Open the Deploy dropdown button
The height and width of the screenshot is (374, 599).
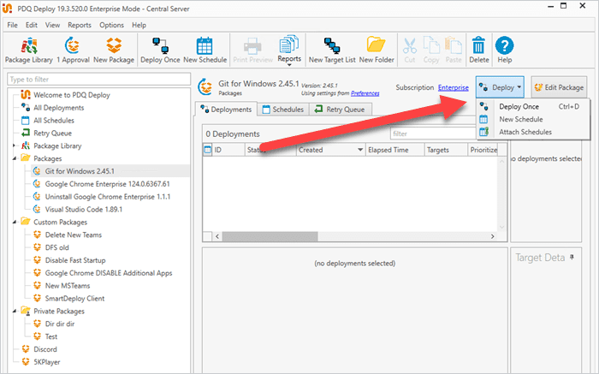coord(500,87)
